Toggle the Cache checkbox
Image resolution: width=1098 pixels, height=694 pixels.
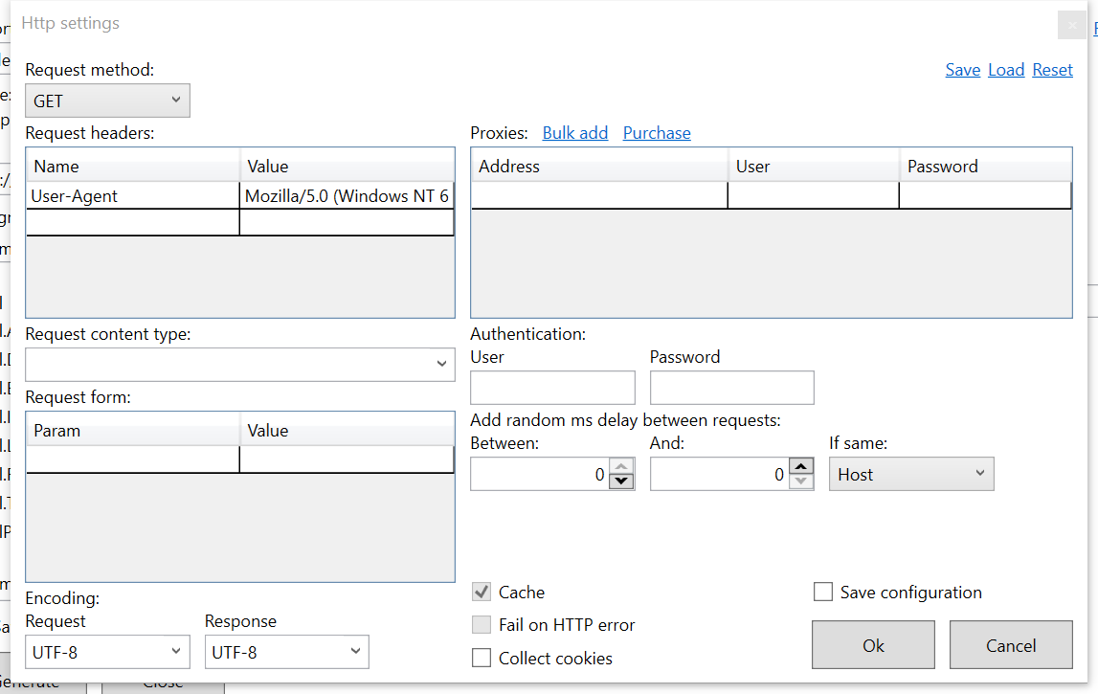point(482,592)
